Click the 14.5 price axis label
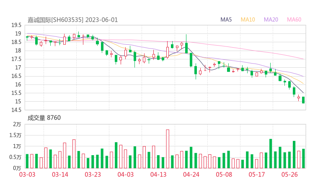Viewport: 310px width, 184px height. coord(16,110)
